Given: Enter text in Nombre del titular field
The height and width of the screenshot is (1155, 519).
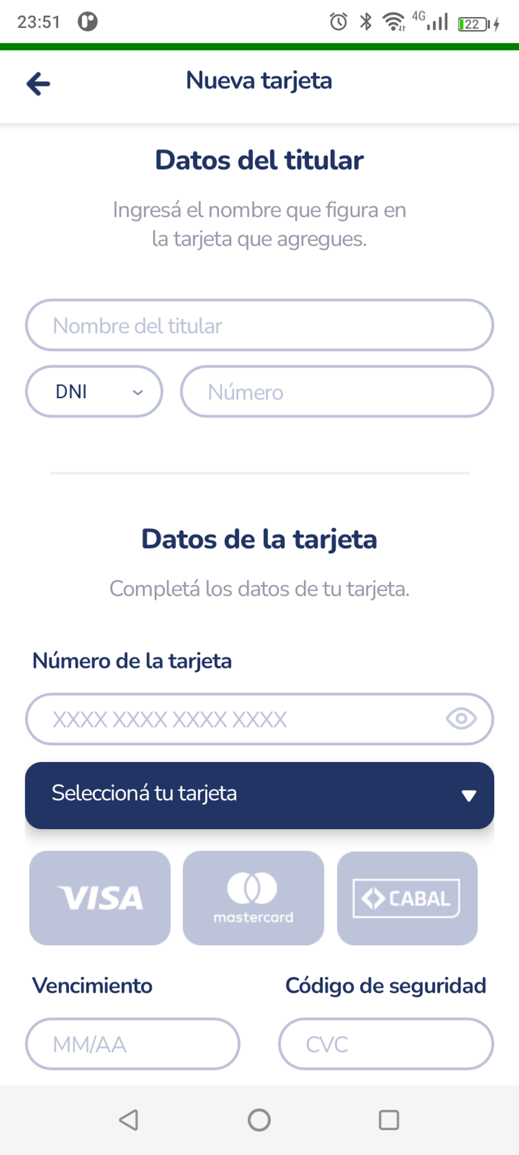Looking at the screenshot, I should 259,325.
